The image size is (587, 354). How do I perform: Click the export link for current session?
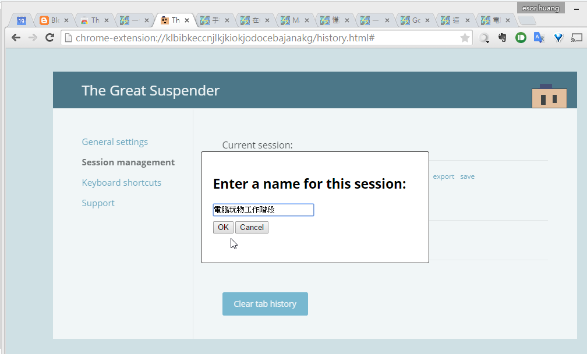click(x=444, y=176)
